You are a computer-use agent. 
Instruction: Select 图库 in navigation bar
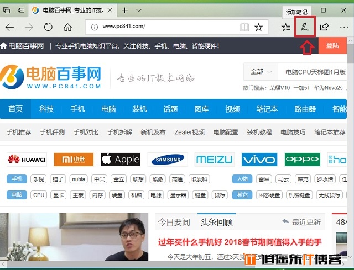tap(201, 109)
